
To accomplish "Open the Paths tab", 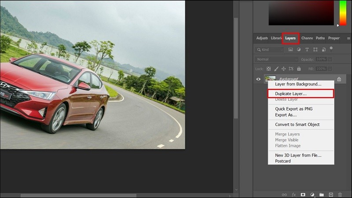I will pyautogui.click(x=320, y=38).
